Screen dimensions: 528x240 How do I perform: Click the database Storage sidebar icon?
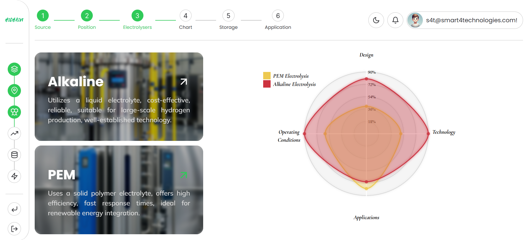[x=14, y=155]
